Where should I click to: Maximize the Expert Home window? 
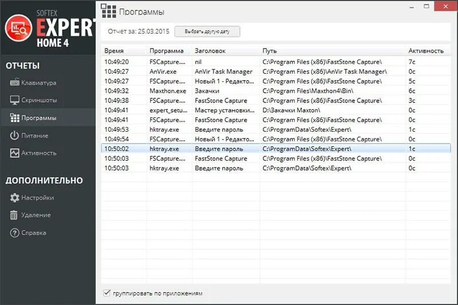(x=427, y=6)
